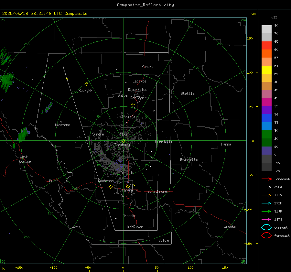Click the yellow diamond marker near RedDeer
Viewport: 291px width, 272px height.
[x=133, y=105]
